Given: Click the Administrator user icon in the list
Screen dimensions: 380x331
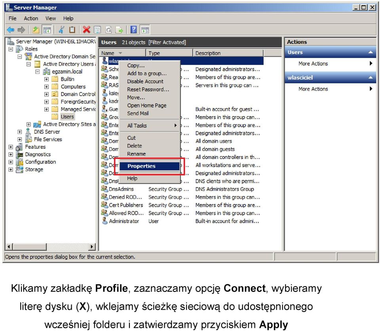Looking at the screenshot, I should (104, 221).
